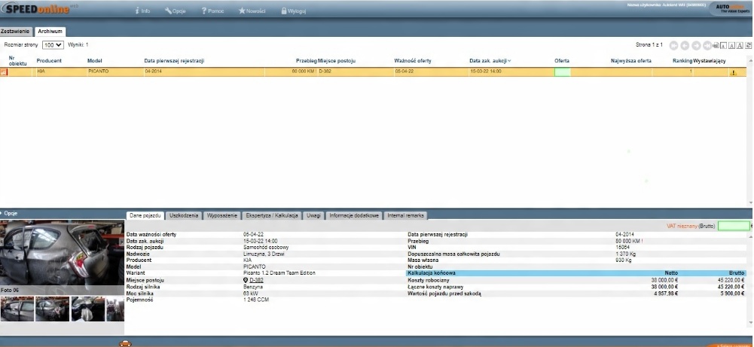754x347 pixels.
Task: Click the Opcje wrench icon in header
Action: (x=168, y=11)
